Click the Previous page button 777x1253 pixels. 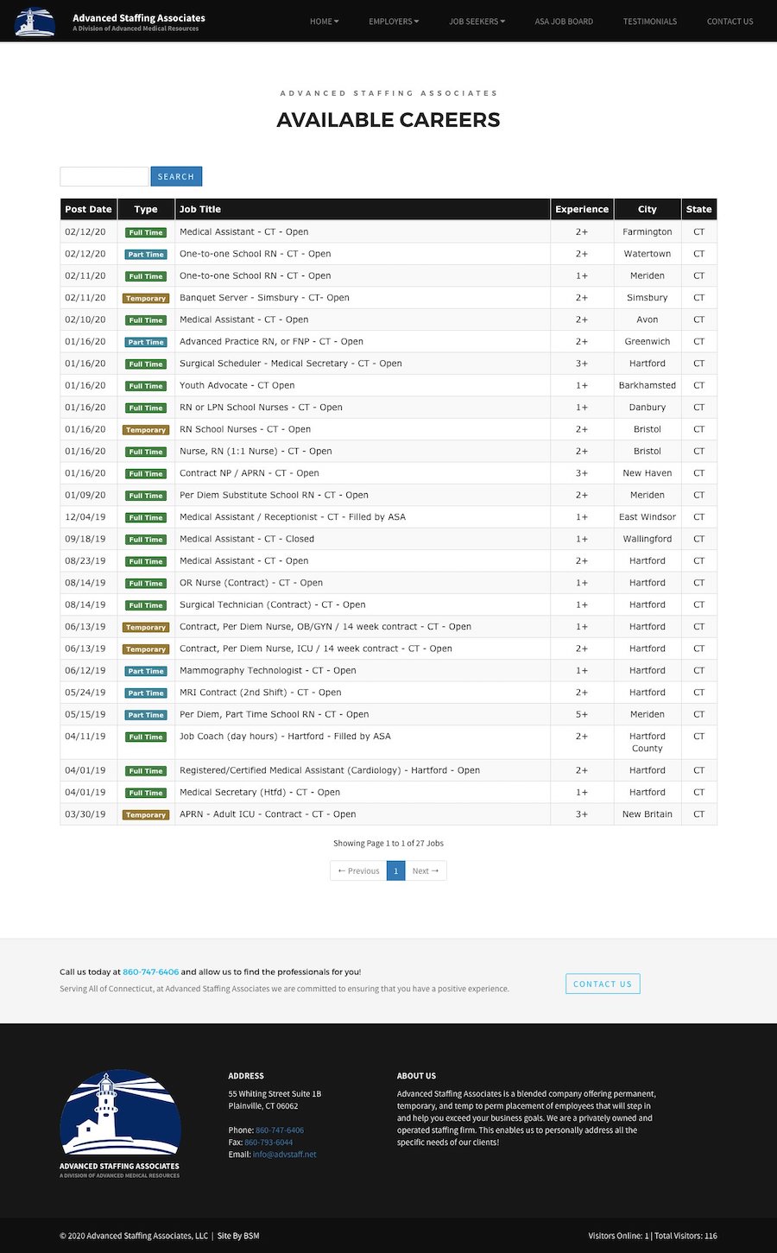click(x=358, y=870)
